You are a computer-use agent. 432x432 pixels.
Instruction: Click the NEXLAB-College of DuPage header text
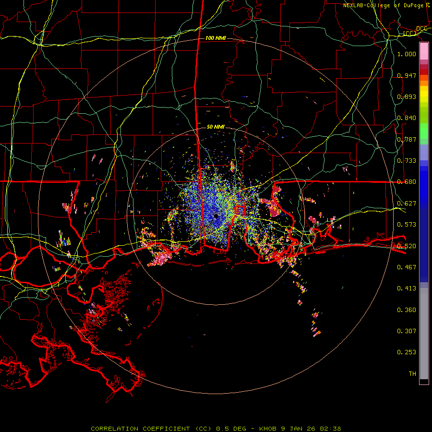383,5
